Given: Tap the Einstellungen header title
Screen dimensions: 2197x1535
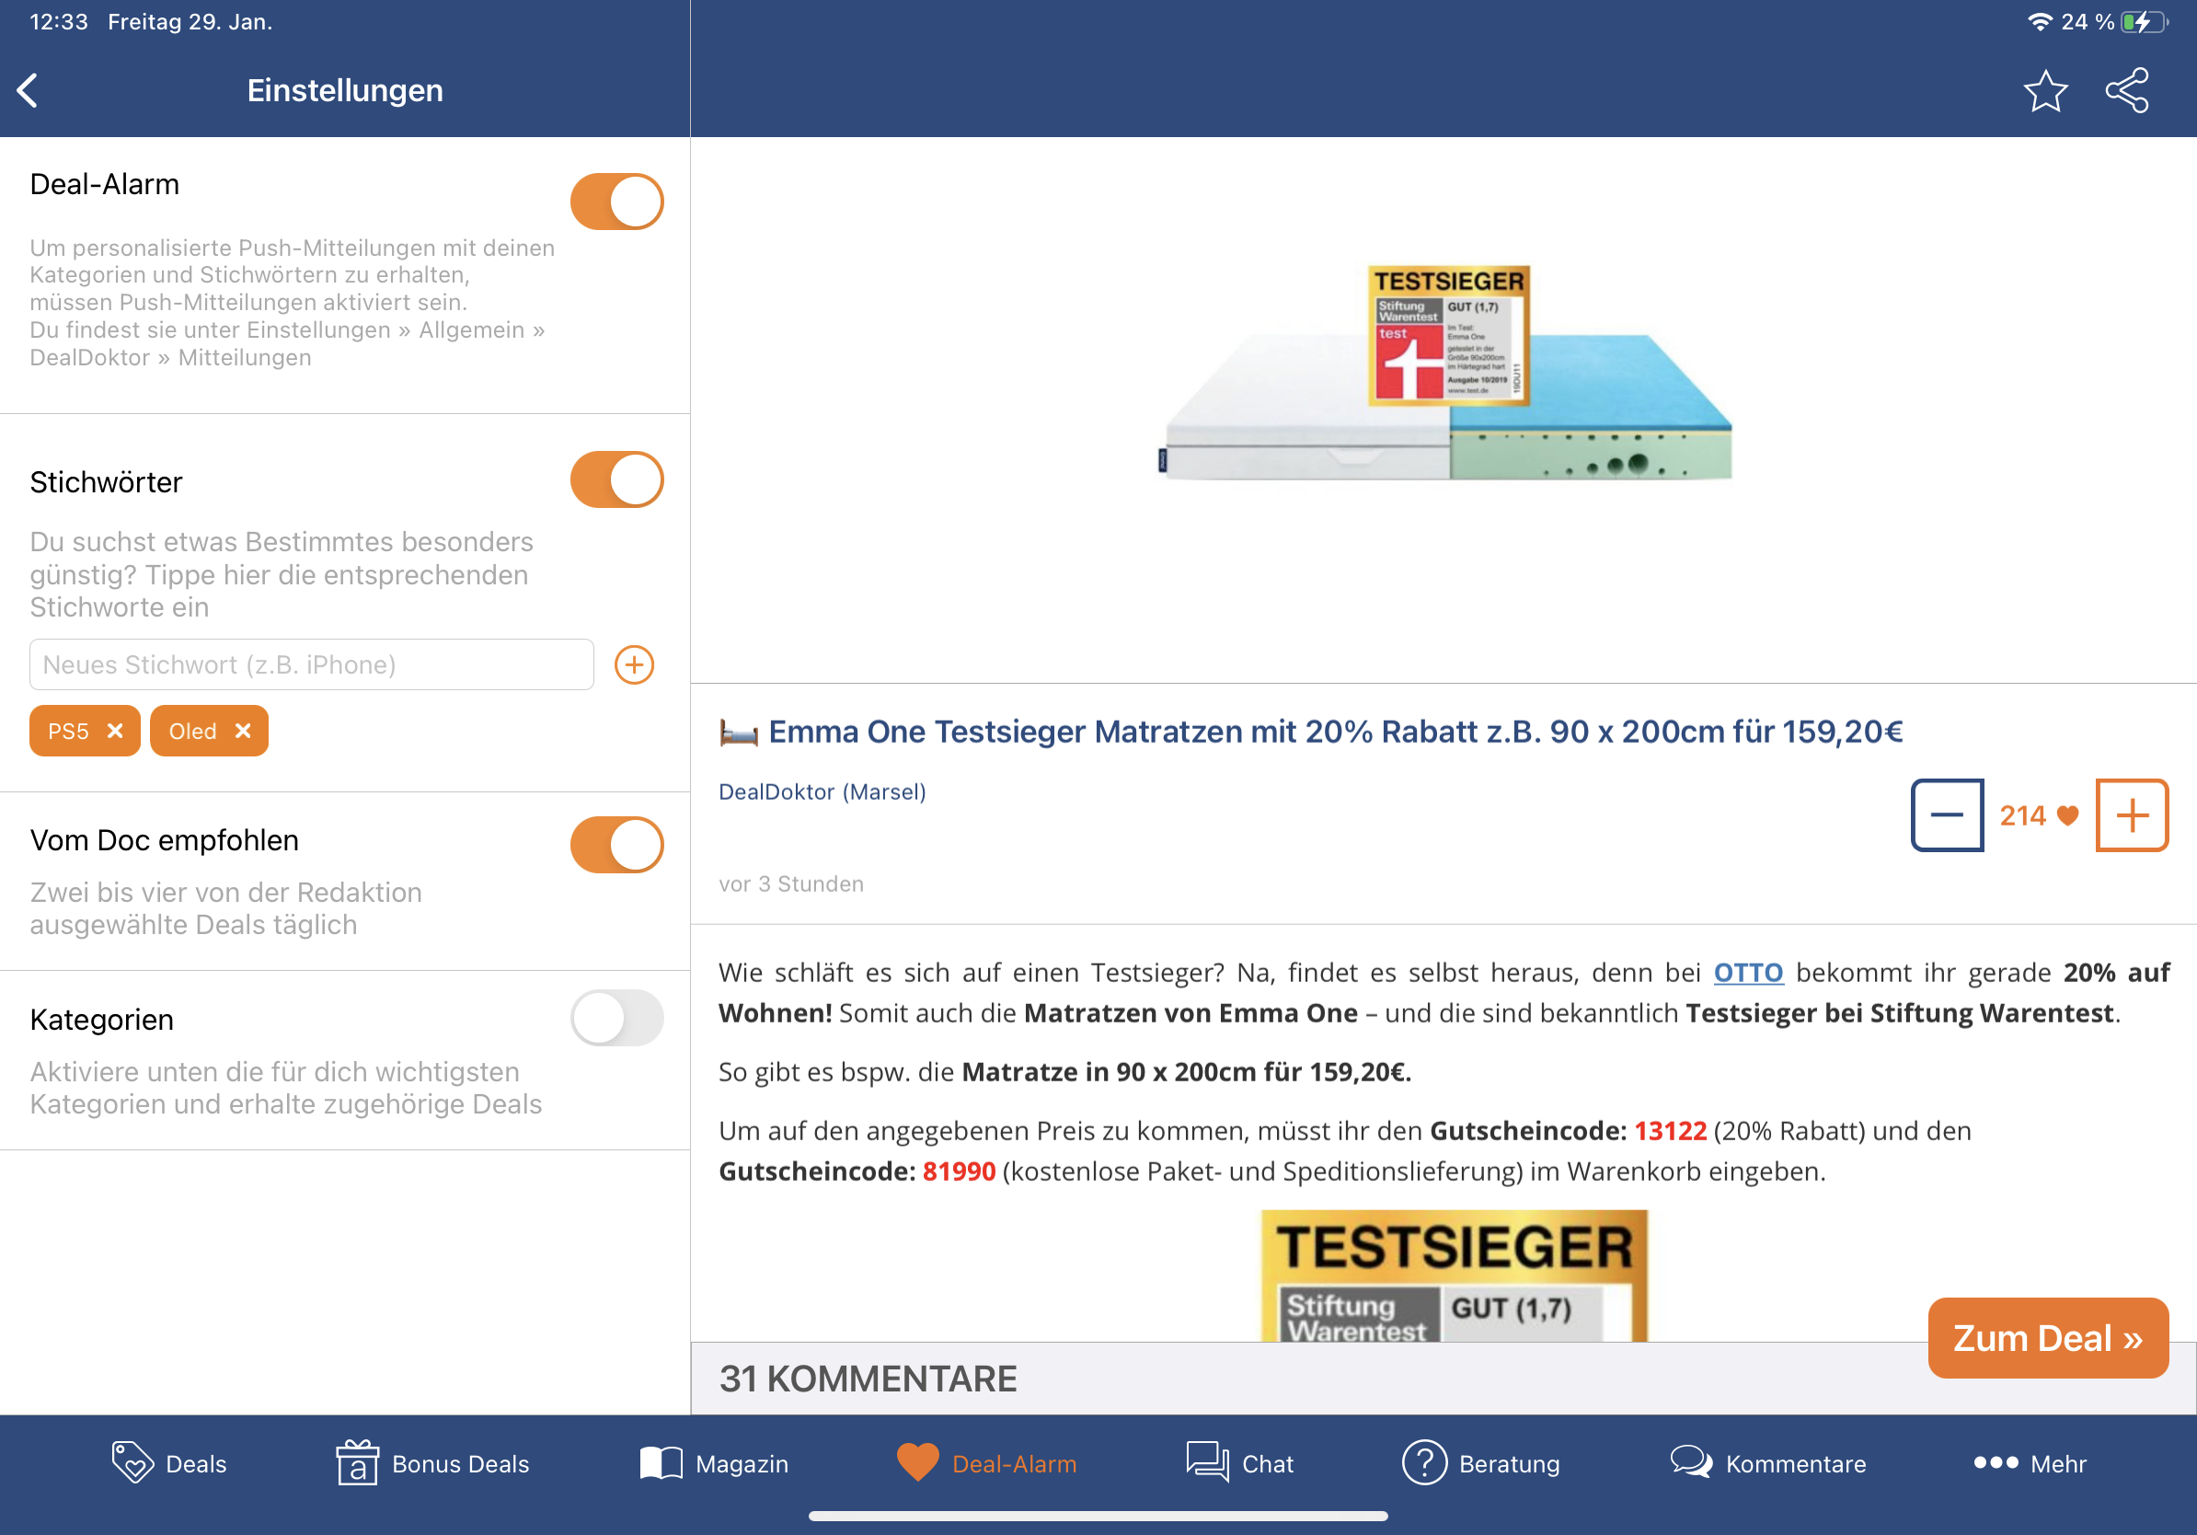Looking at the screenshot, I should point(344,91).
